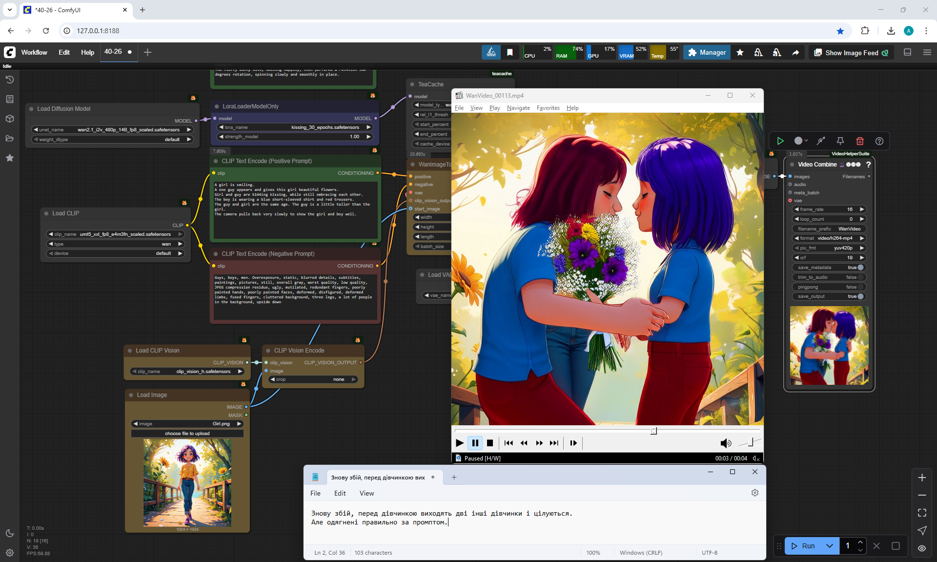Click the Video Combine preview thumbnail
The width and height of the screenshot is (937, 562).
point(829,345)
